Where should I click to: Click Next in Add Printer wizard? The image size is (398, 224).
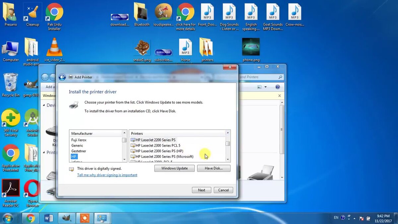202,190
